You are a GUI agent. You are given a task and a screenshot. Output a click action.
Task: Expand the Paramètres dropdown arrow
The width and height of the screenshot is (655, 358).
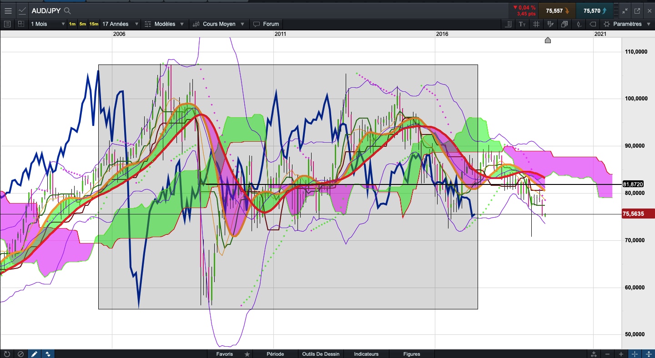(x=648, y=24)
